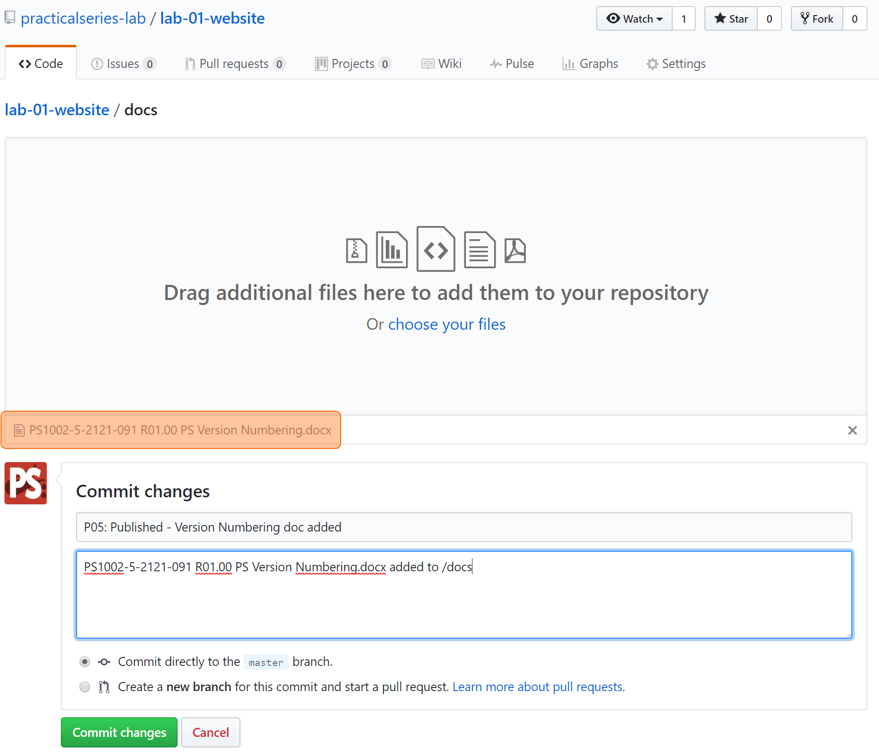The height and width of the screenshot is (753, 879).
Task: Click the lab-01-website breadcrumb link
Action: [57, 110]
